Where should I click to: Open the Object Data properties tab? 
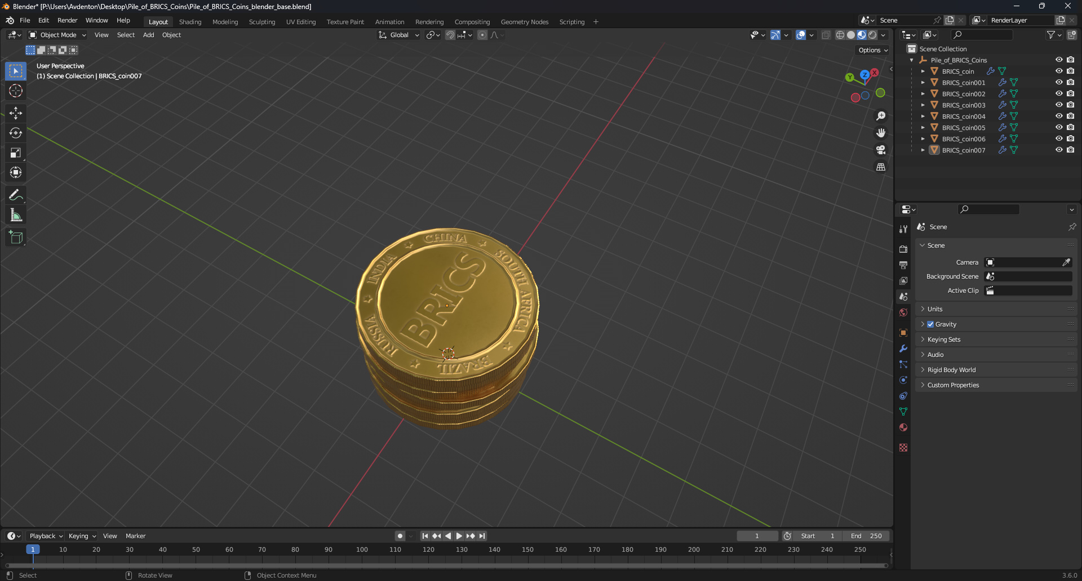tap(903, 412)
